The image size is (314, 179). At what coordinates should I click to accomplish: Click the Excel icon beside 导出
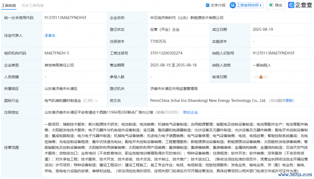(271, 5)
